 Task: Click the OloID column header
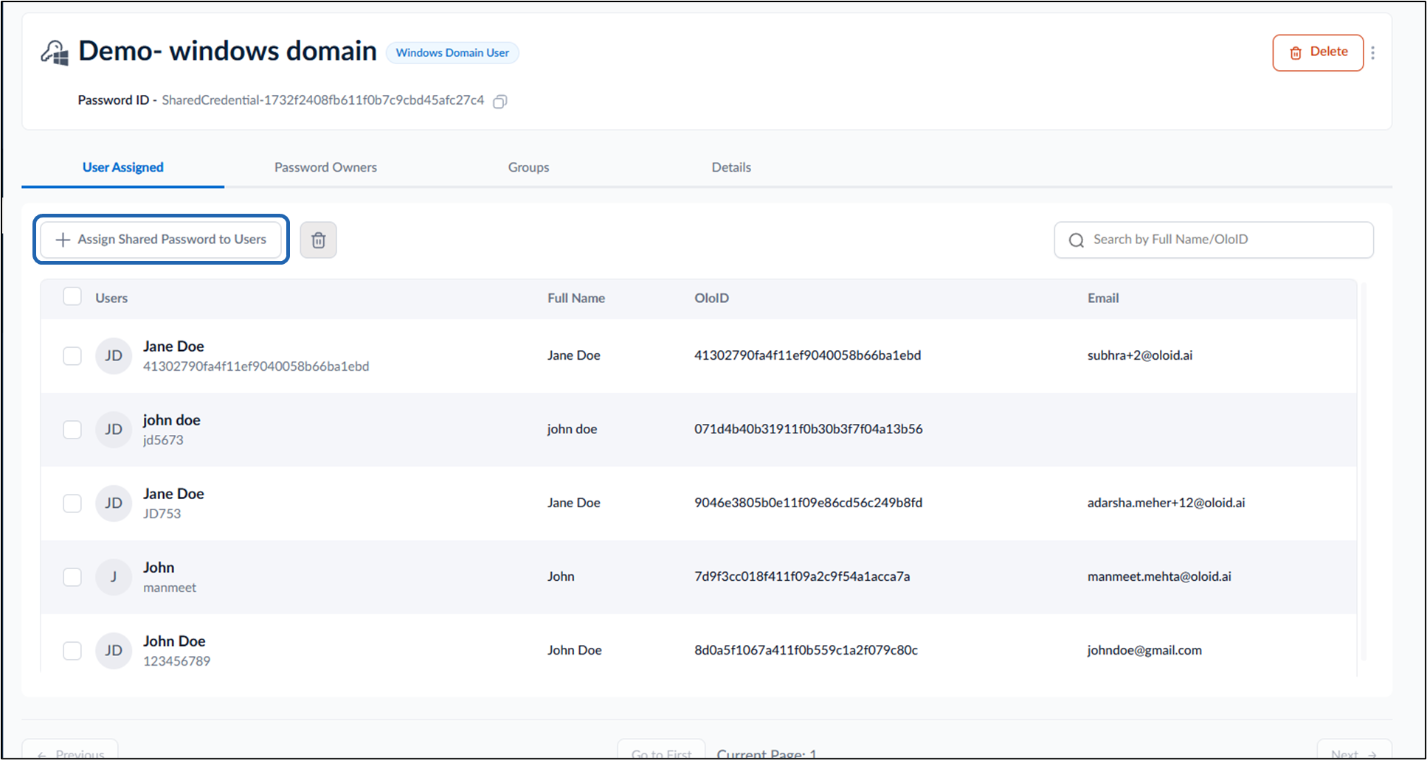pos(711,299)
